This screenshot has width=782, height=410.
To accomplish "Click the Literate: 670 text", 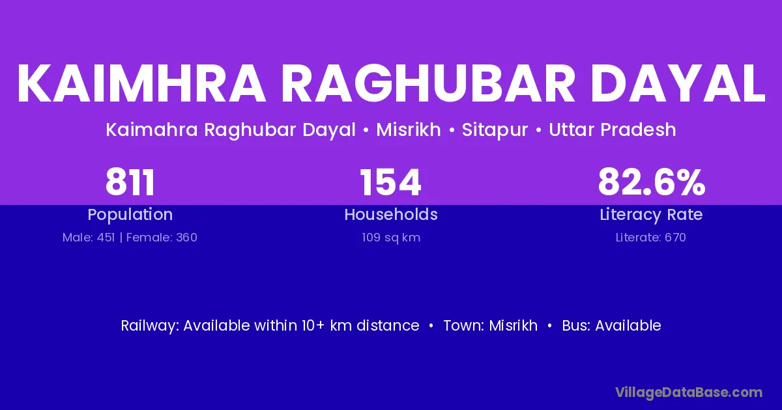I will tap(651, 238).
